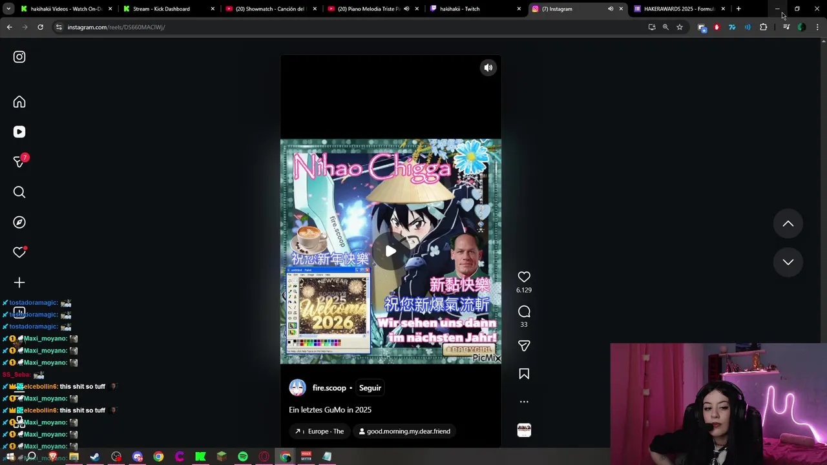
Task: Open the Explore compass icon
Action: pyautogui.click(x=19, y=222)
